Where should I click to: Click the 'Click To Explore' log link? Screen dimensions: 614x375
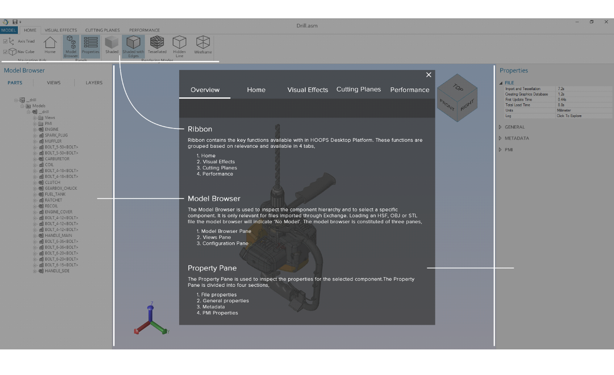click(569, 116)
